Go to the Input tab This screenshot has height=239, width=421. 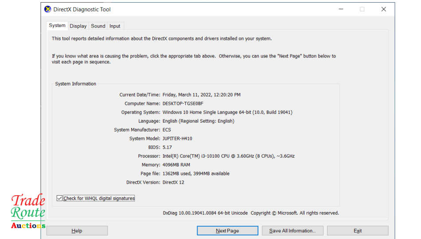[115, 26]
